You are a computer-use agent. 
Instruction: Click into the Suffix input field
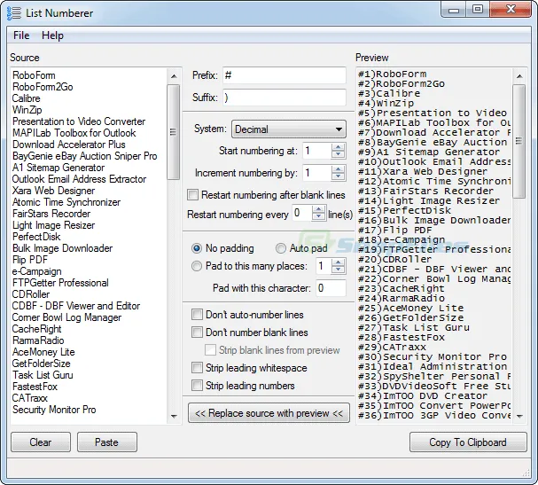pos(285,98)
